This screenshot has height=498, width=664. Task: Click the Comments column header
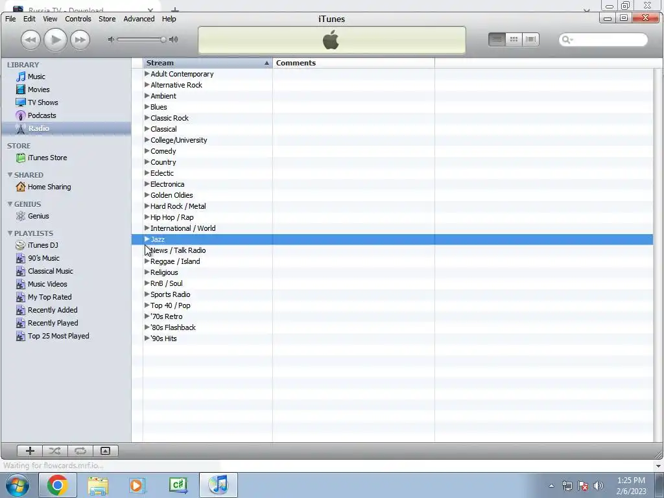pos(353,63)
